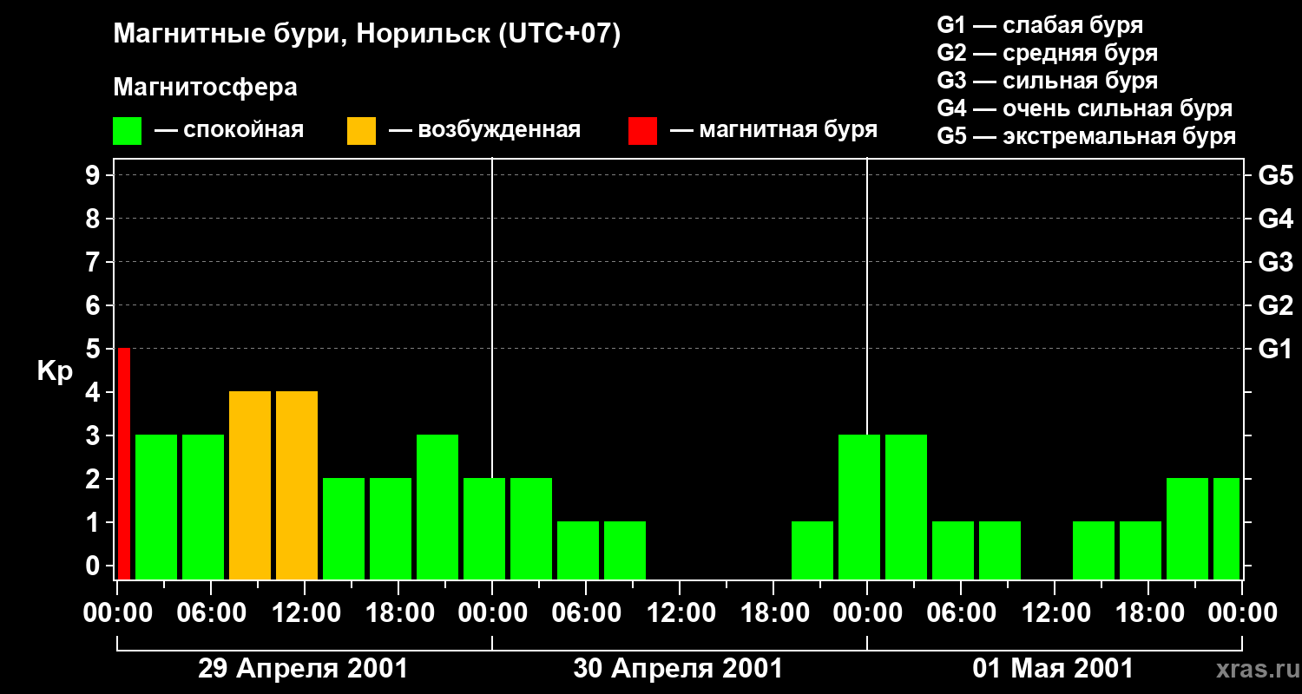Click the first orange Kp 4 bar
The image size is (1302, 694).
tap(250, 485)
